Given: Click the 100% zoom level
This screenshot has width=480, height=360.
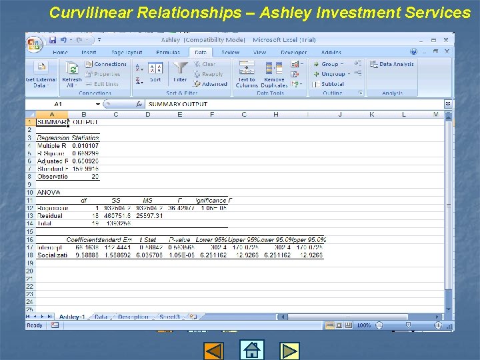Looking at the screenshot, I should pos(364,325).
